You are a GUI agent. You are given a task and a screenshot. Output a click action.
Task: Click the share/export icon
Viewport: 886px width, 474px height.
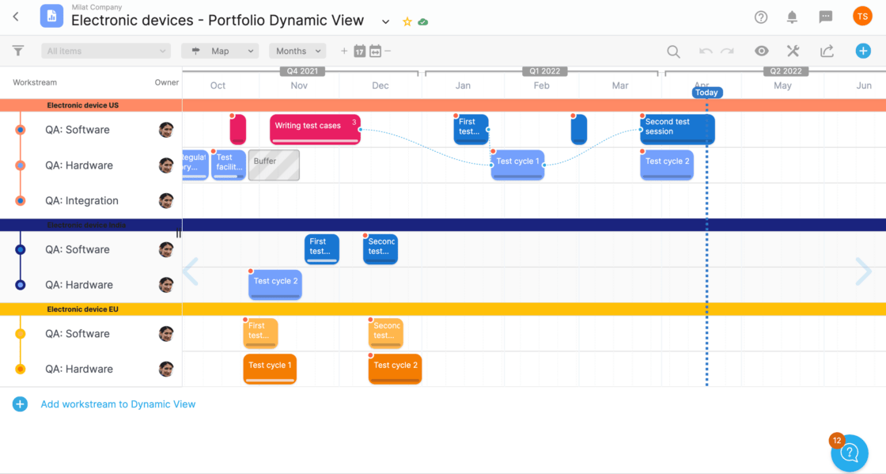tap(827, 51)
